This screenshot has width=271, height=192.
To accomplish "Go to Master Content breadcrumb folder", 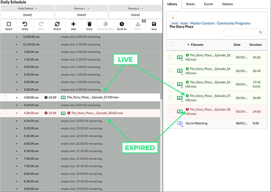I will 201,23.
